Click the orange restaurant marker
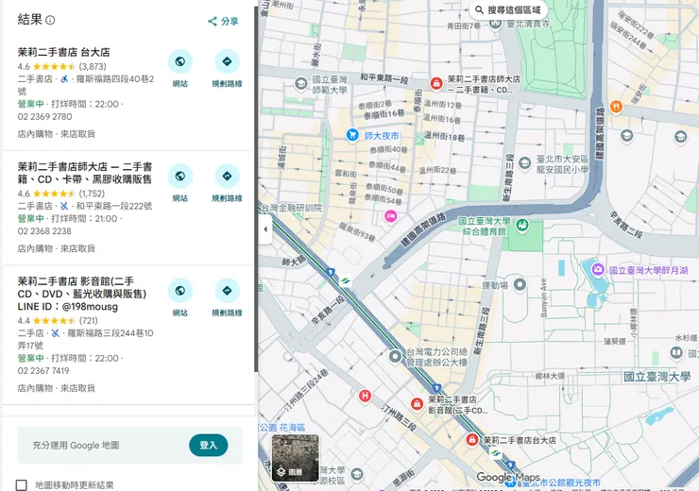Screen dimensions: 699x491 click(616, 107)
